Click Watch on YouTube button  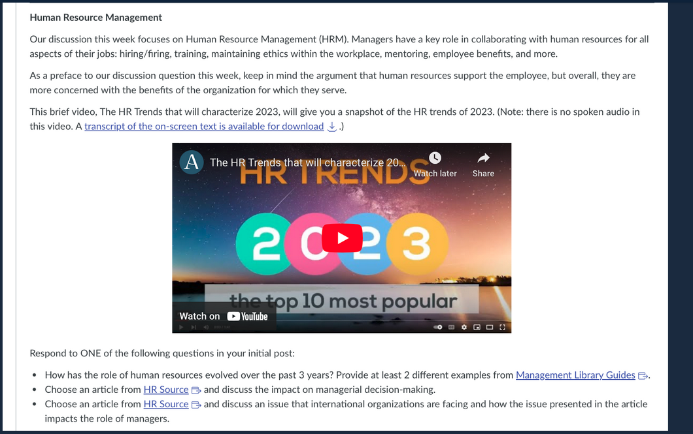coord(224,317)
